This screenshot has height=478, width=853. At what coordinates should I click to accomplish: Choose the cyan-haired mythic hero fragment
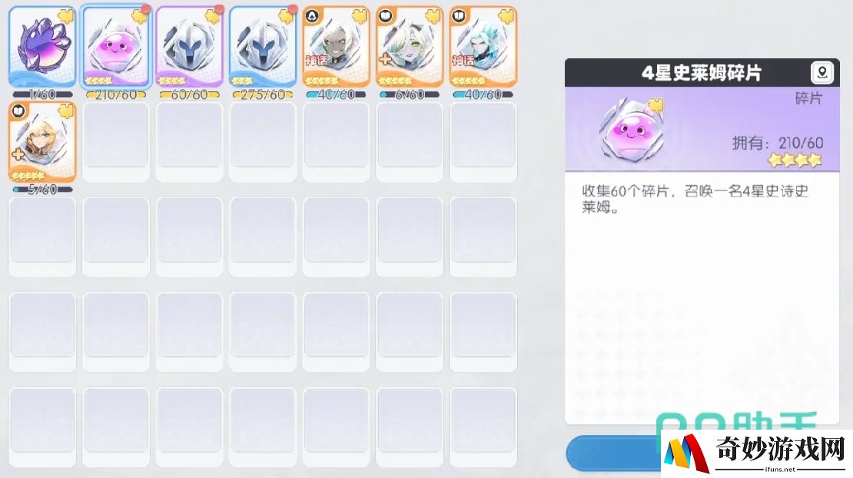tap(483, 47)
